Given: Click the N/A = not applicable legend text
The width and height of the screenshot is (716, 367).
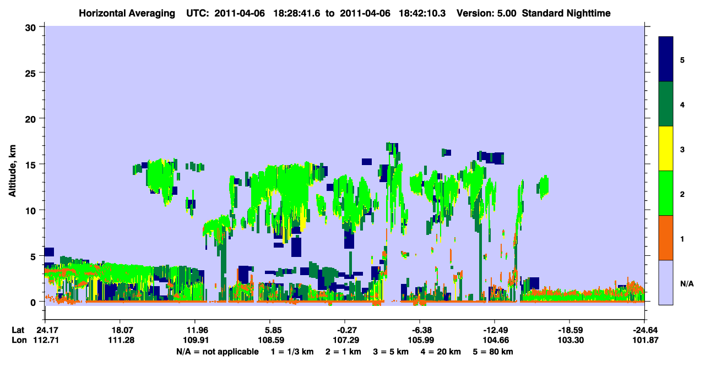Looking at the screenshot, I should 217,351.
